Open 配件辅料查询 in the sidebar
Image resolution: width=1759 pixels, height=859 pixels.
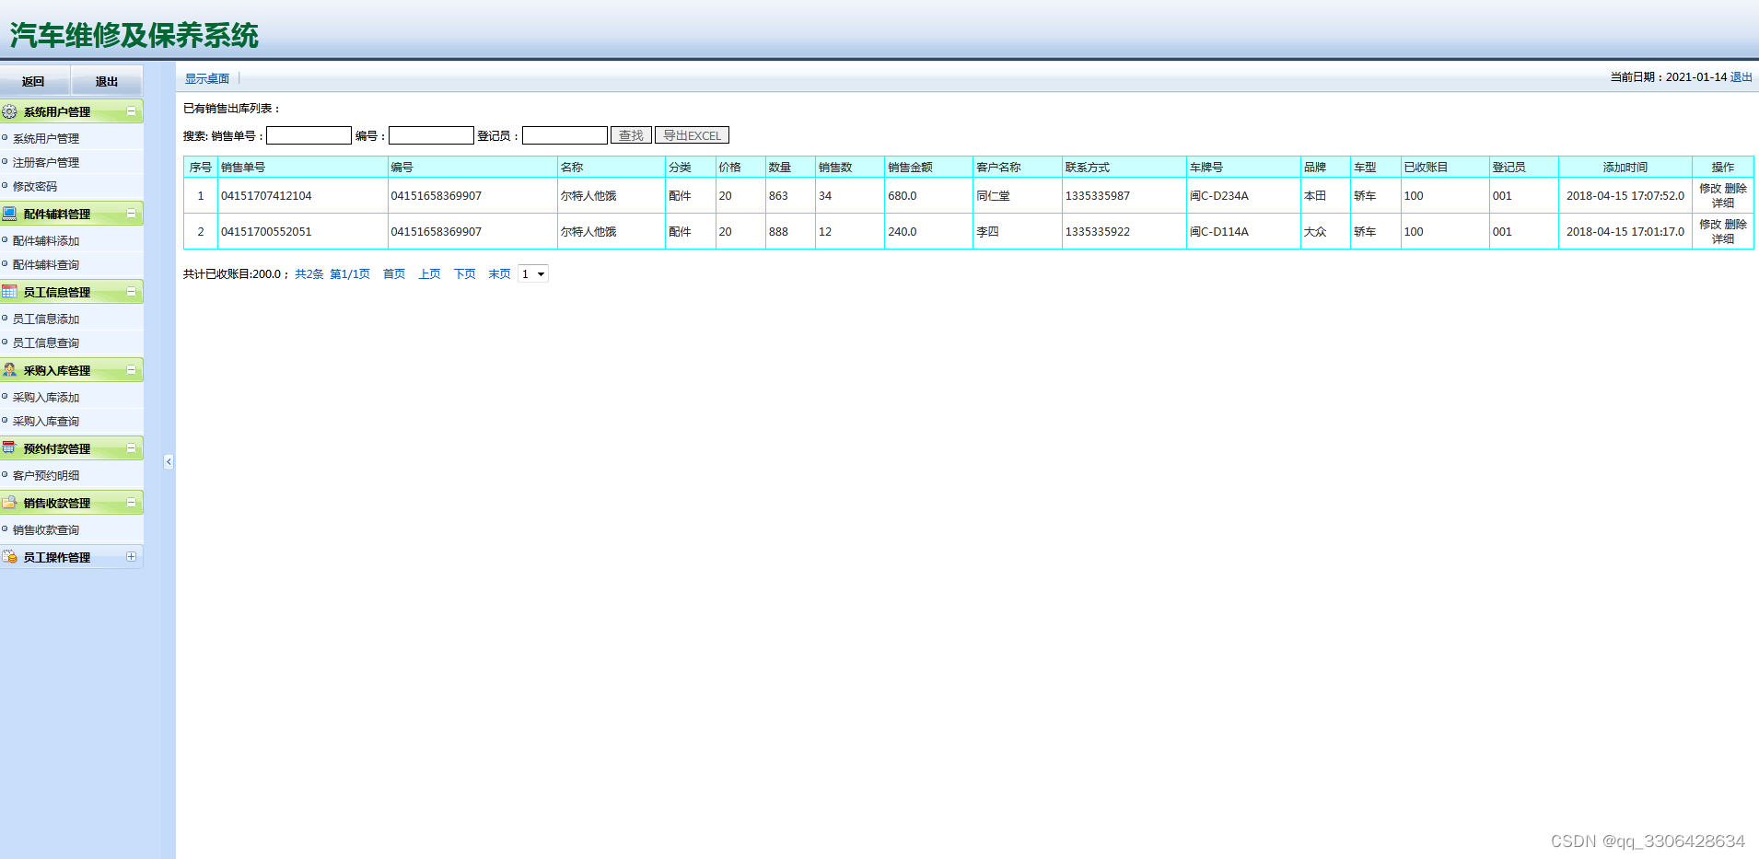coord(46,265)
